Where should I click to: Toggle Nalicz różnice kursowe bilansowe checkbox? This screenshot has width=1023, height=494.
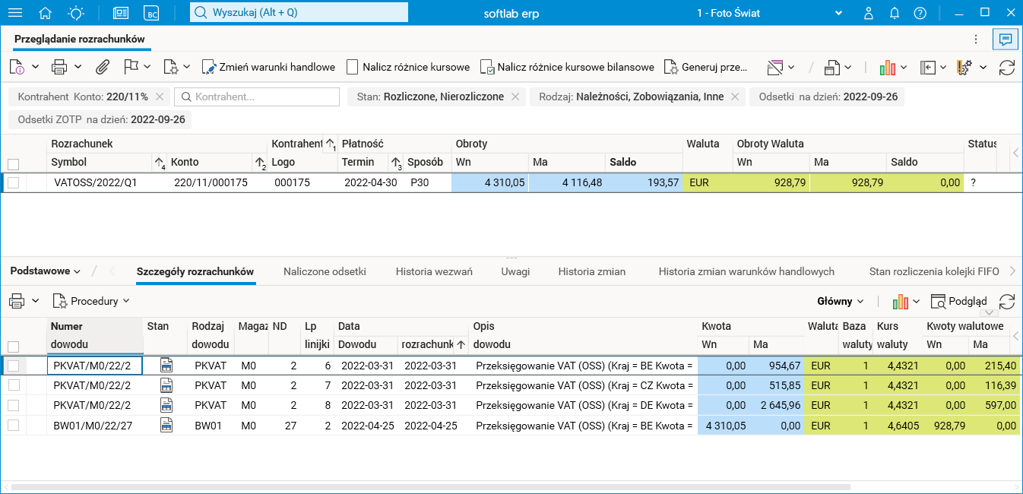[486, 67]
